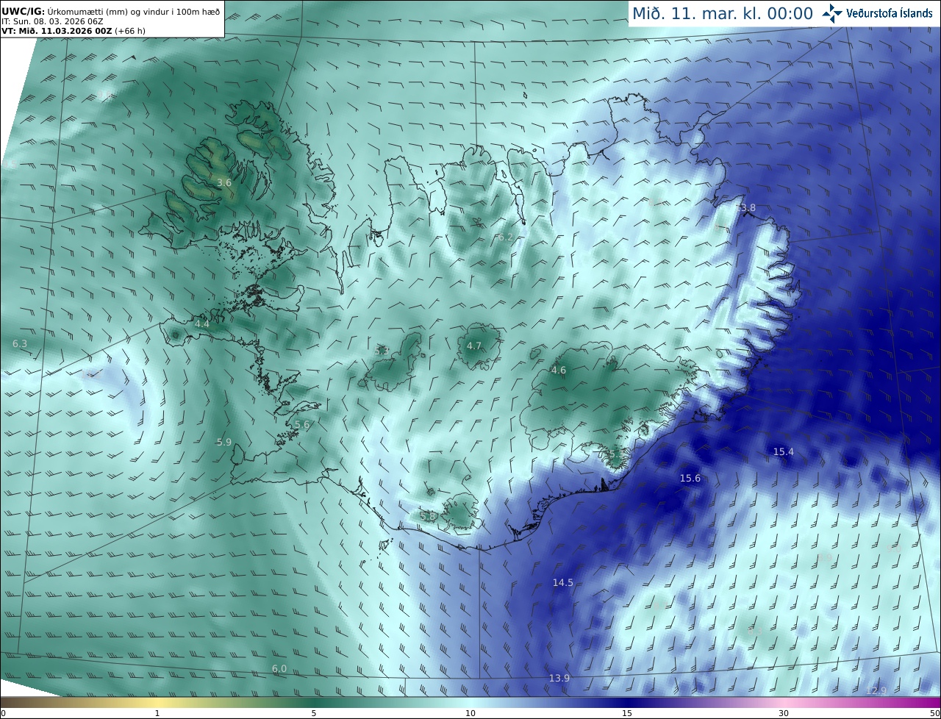Click the 5.9 value over the western sea

[x=224, y=442]
